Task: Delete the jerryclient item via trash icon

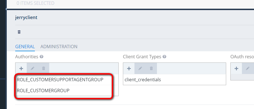Action: pos(19,32)
